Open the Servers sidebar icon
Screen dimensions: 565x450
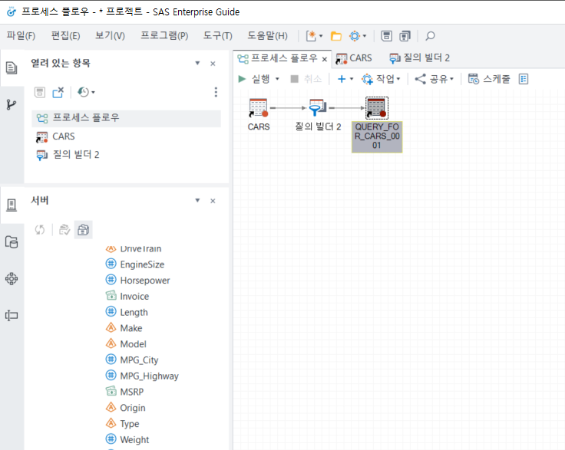pyautogui.click(x=12, y=205)
